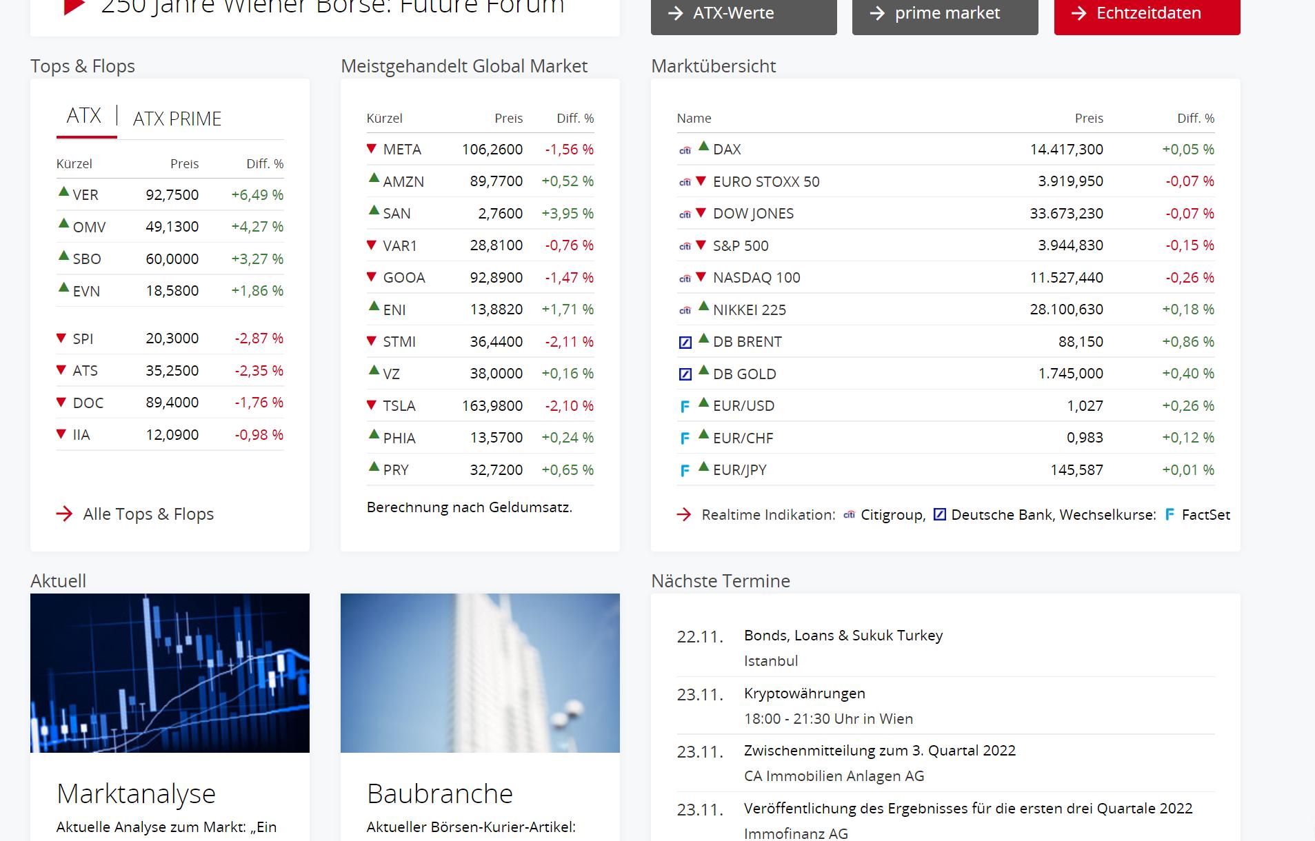Open the prime market button

tap(945, 15)
